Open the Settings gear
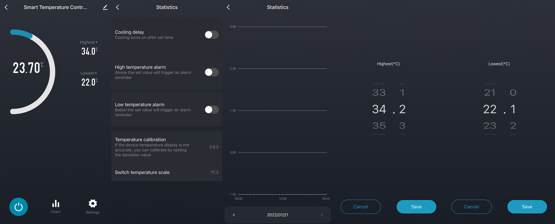 93,207
